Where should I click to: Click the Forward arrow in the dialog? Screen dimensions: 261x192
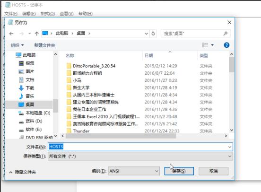(x=21, y=34)
